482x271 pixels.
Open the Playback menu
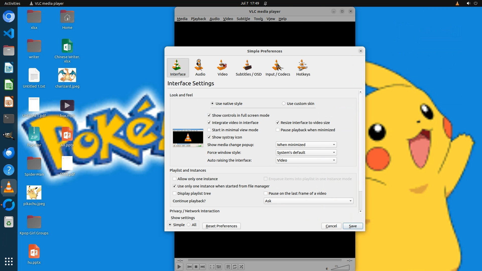tap(198, 19)
